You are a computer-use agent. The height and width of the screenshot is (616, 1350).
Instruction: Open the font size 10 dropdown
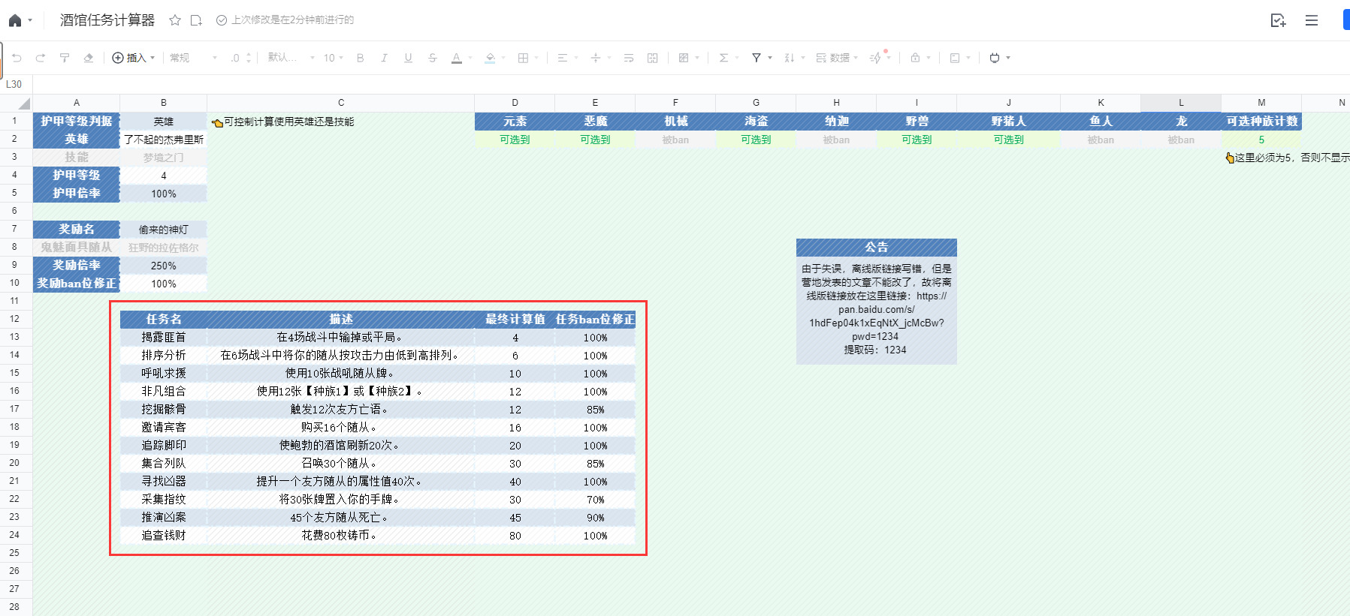pyautogui.click(x=333, y=58)
